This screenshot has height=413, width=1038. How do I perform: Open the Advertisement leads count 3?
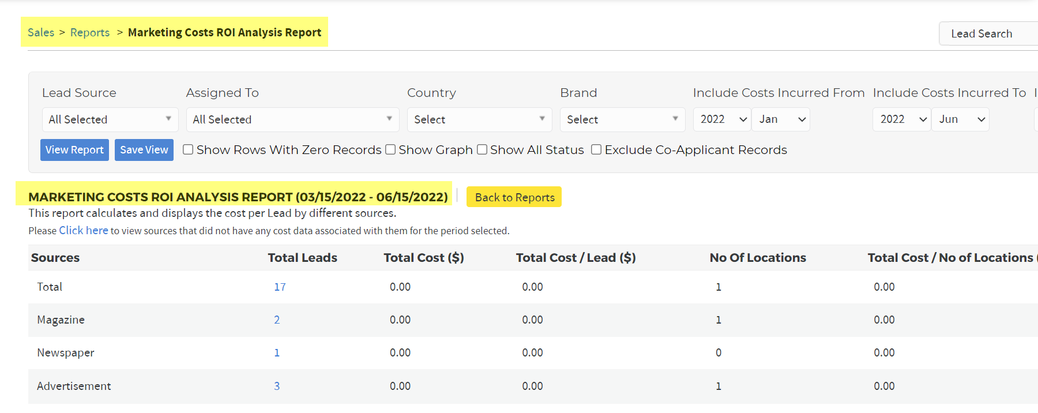click(277, 386)
